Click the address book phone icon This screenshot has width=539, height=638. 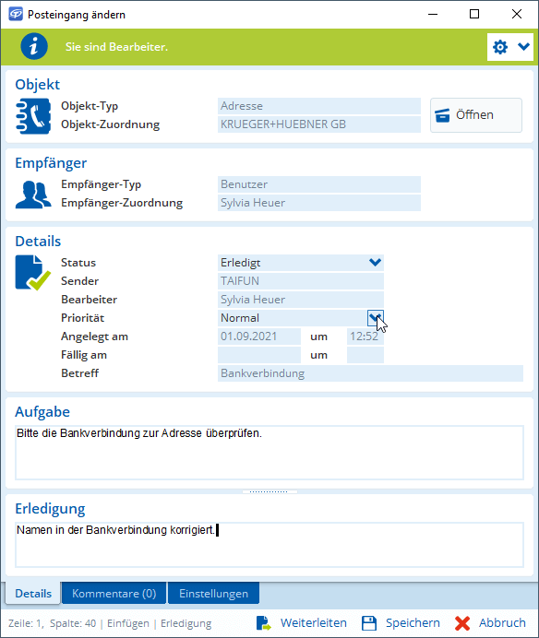pyautogui.click(x=33, y=116)
